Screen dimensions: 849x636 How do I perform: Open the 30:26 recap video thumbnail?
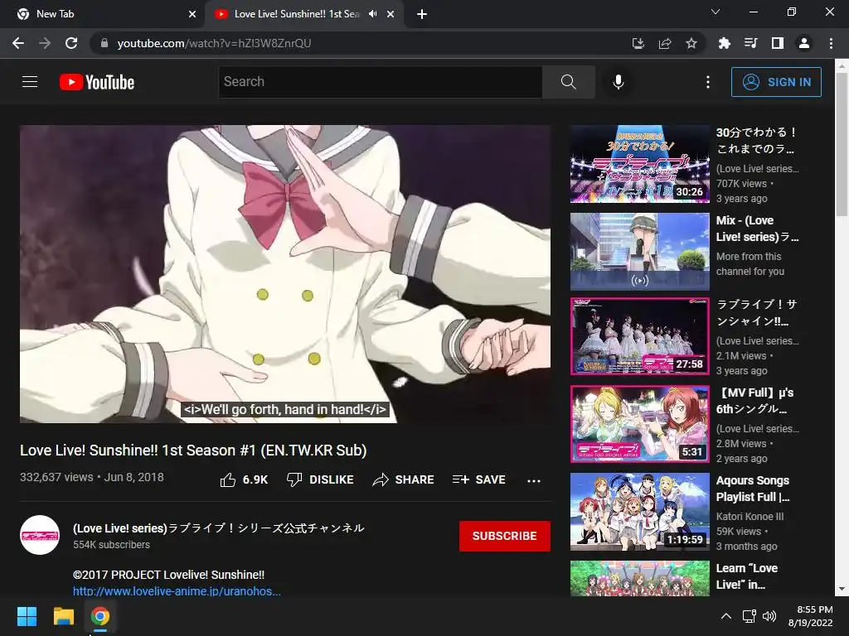639,164
